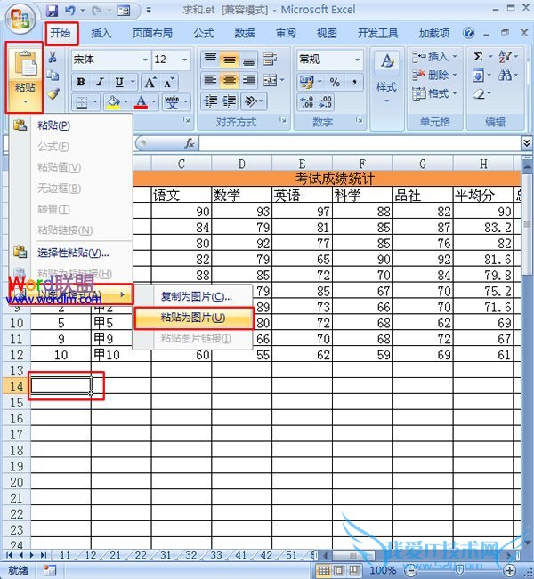Click the Office button logo

point(20,19)
